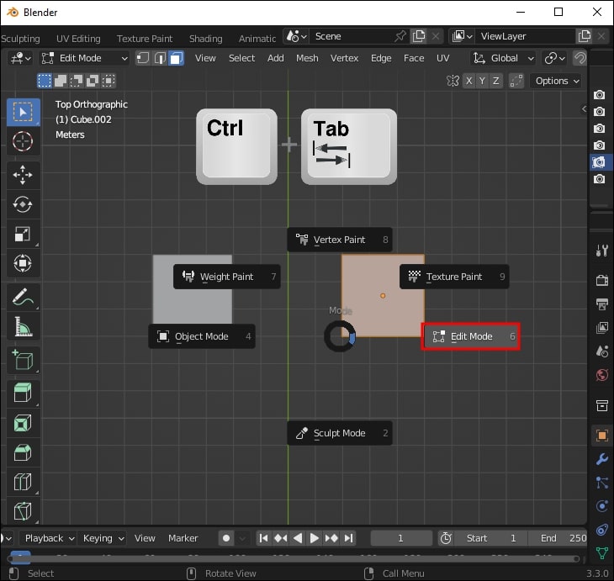Image resolution: width=614 pixels, height=581 pixels.
Task: Select the Loop Cut tool
Action: 23,482
